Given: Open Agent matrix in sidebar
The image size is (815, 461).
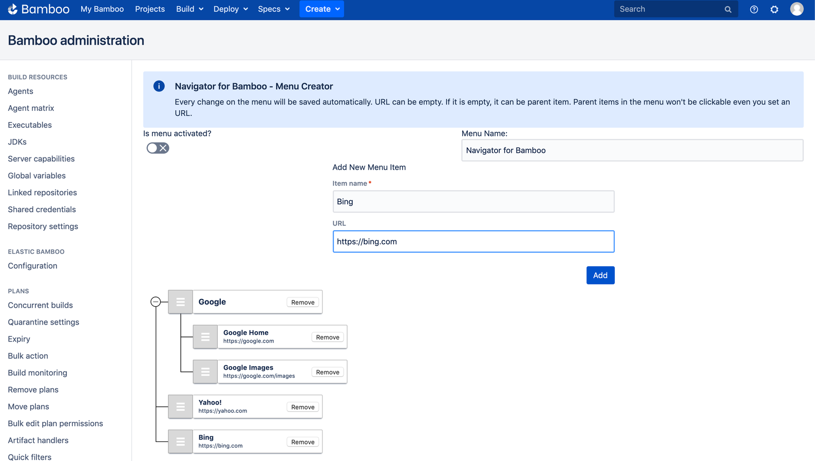Looking at the screenshot, I should point(31,108).
